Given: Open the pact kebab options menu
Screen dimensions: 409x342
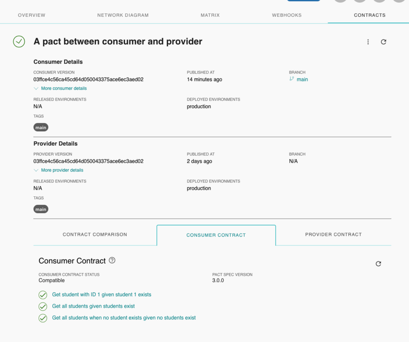Looking at the screenshot, I should coord(368,42).
